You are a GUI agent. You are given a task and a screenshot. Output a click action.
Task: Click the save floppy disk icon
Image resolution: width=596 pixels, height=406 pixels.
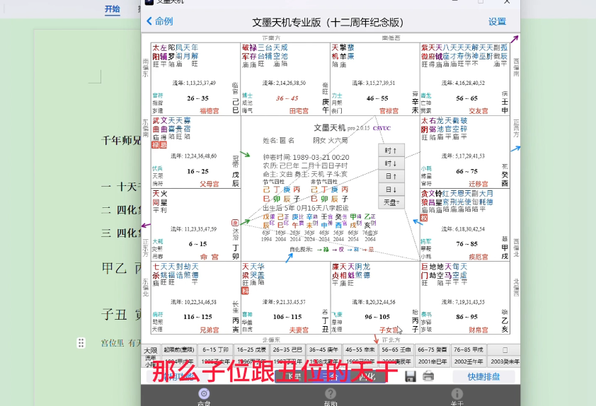tap(410, 376)
